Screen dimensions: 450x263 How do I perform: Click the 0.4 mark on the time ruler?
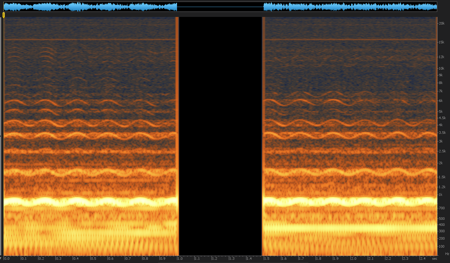pyautogui.click(x=76, y=259)
